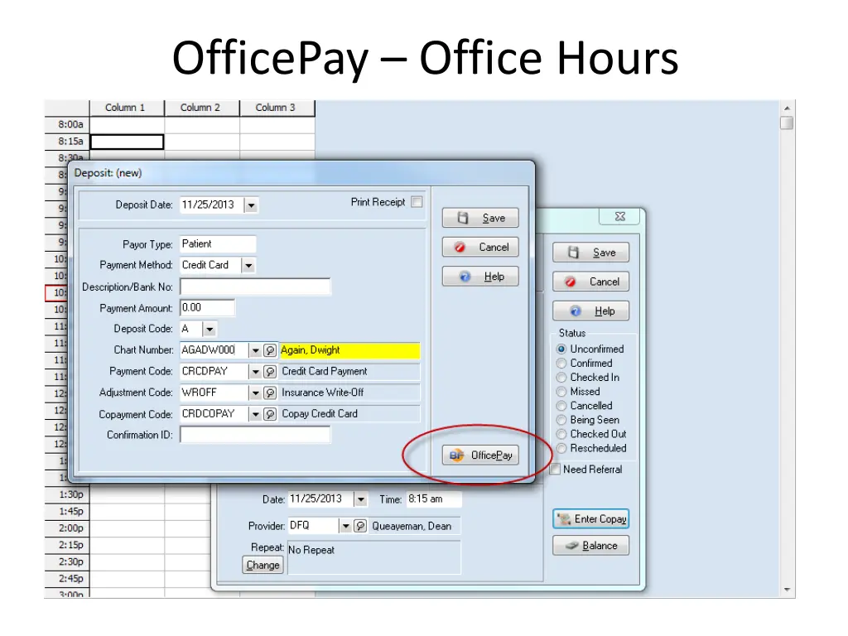Cancel the Deposit dialog

pyautogui.click(x=480, y=247)
